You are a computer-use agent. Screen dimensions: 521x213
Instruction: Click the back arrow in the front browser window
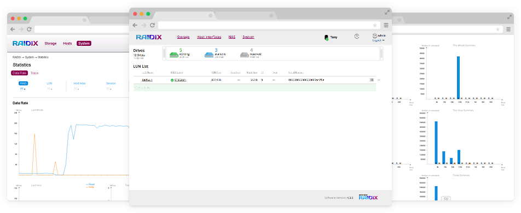pyautogui.click(x=135, y=25)
